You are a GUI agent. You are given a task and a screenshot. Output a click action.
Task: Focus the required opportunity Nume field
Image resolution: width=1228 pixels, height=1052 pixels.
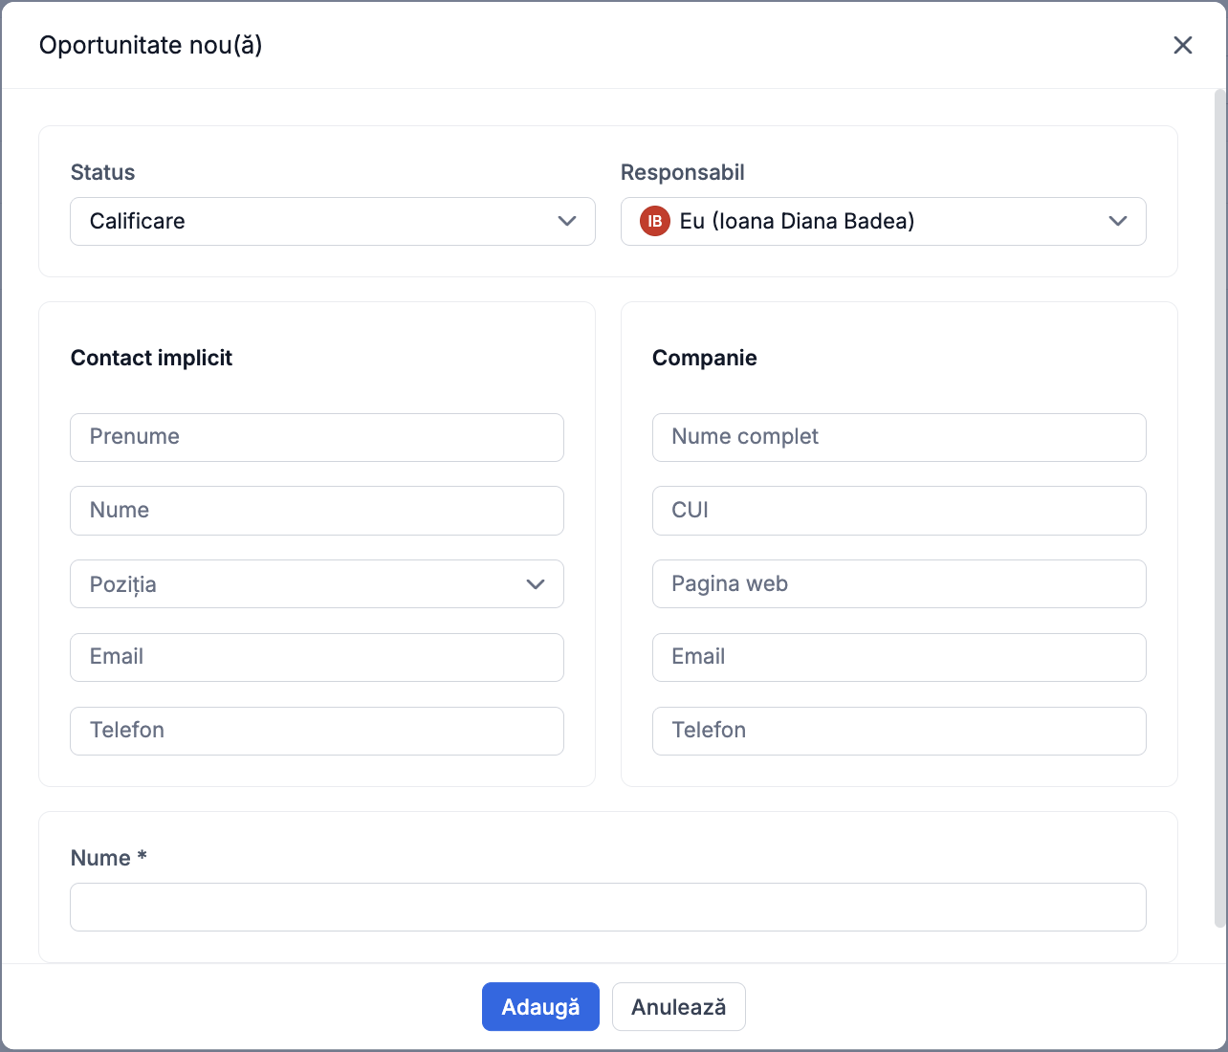[x=607, y=907]
